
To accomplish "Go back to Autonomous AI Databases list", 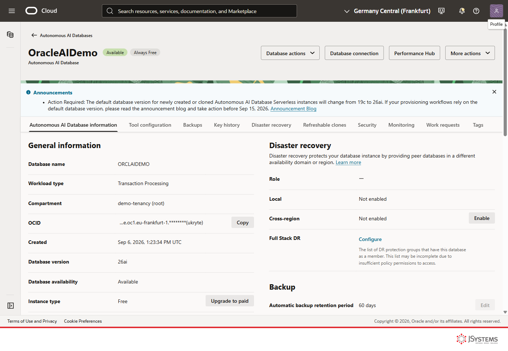I will click(x=66, y=35).
